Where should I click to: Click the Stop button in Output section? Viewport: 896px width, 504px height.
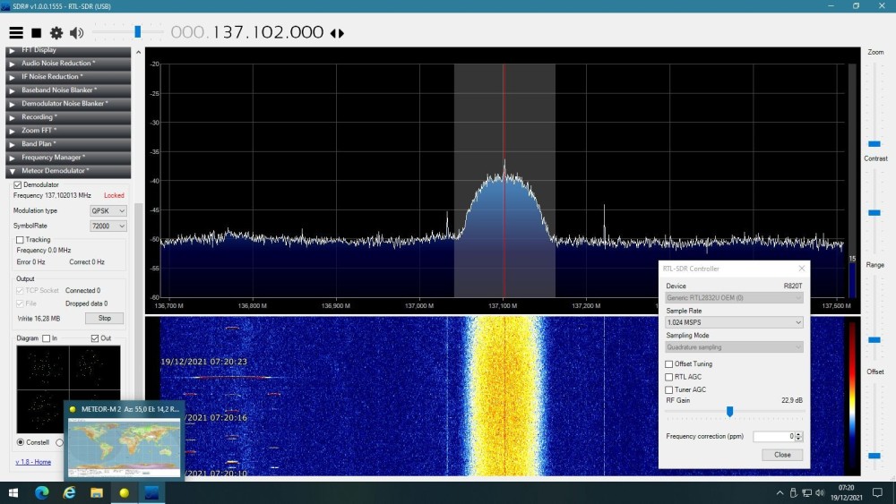[104, 319]
